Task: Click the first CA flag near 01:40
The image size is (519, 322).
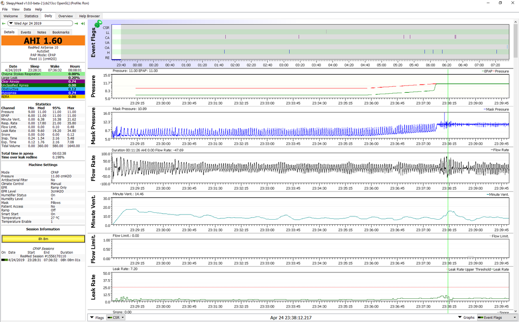Action: (x=225, y=37)
